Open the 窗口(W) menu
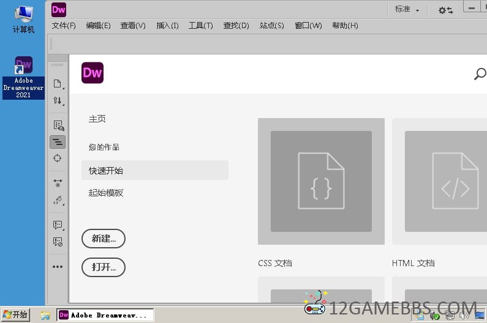 (x=308, y=26)
